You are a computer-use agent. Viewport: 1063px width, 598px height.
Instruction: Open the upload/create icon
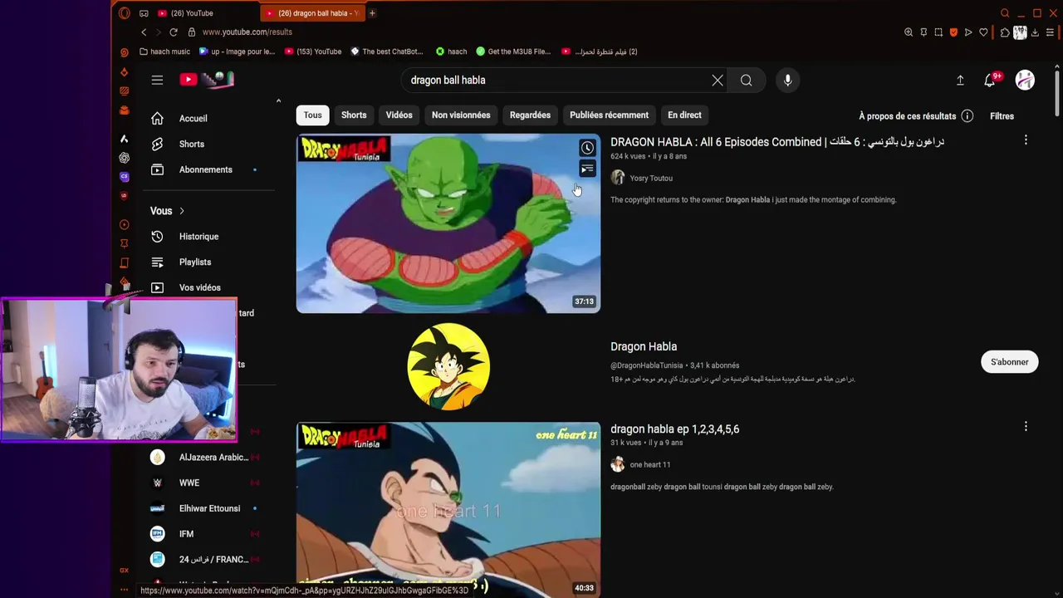click(x=960, y=81)
